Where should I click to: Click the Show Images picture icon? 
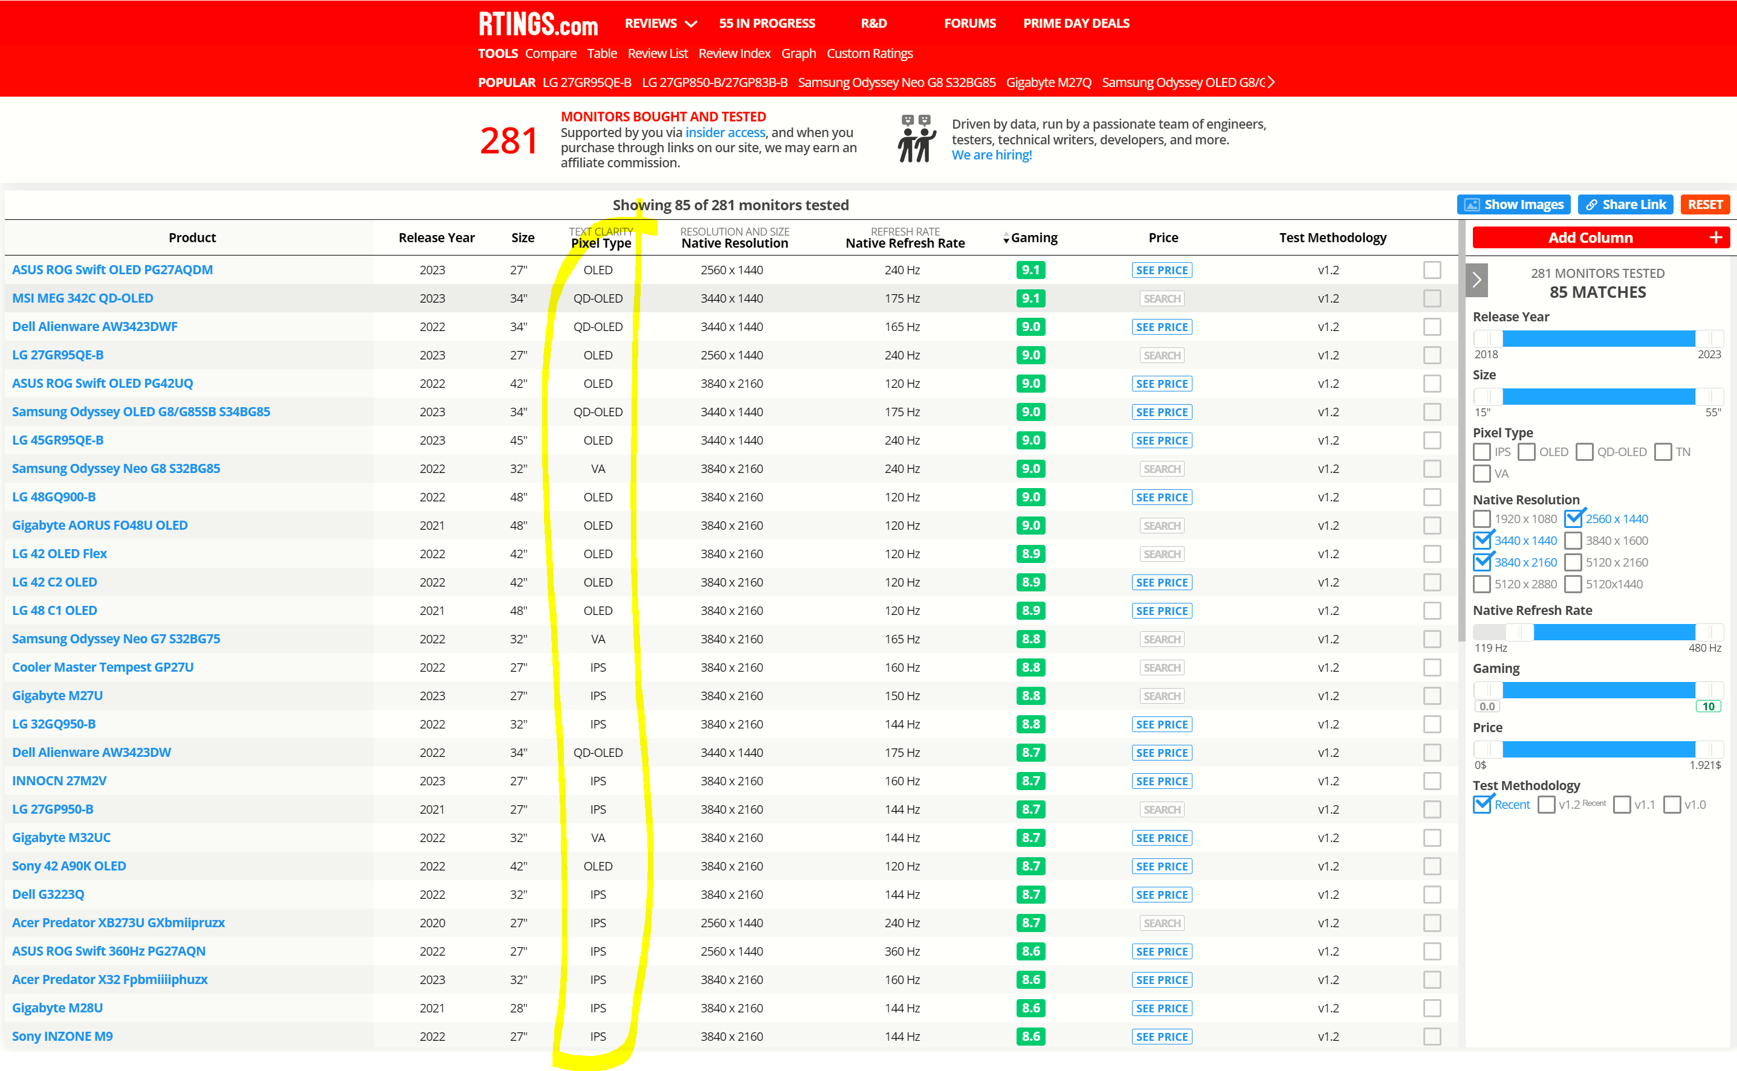pos(1472,205)
